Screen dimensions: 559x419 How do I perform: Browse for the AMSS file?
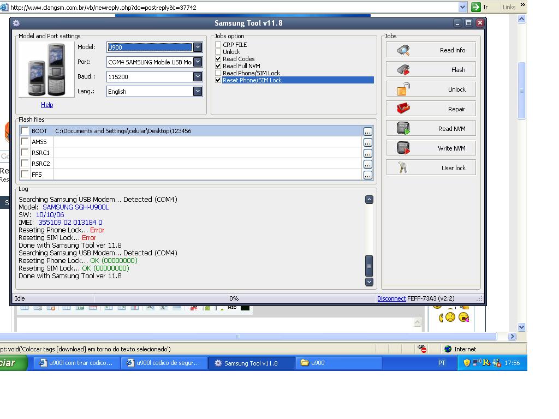click(367, 142)
